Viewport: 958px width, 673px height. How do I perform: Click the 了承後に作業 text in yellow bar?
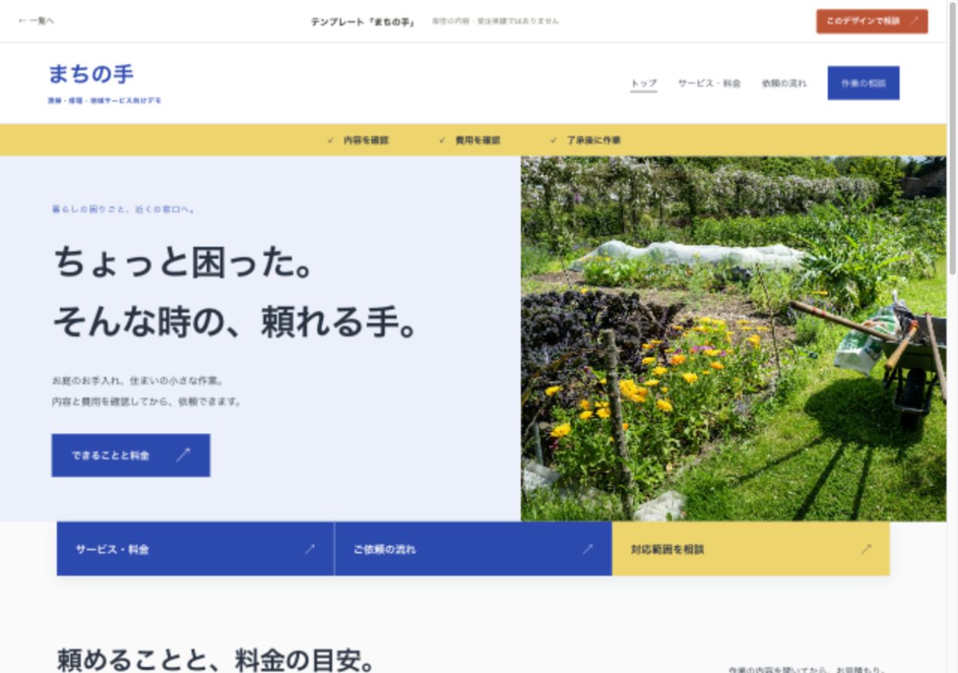594,140
